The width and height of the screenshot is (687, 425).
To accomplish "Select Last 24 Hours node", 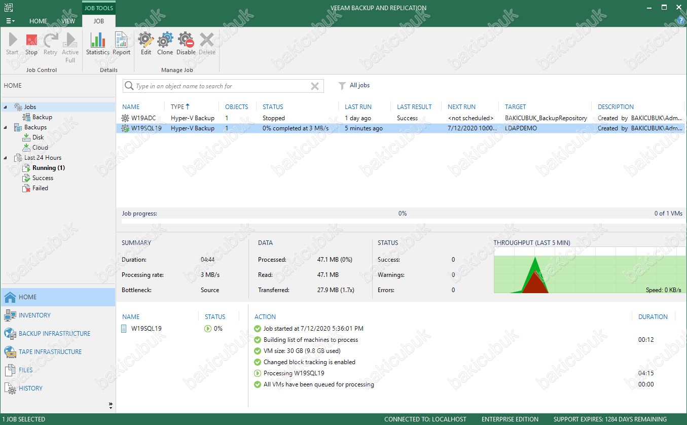I will pyautogui.click(x=43, y=158).
